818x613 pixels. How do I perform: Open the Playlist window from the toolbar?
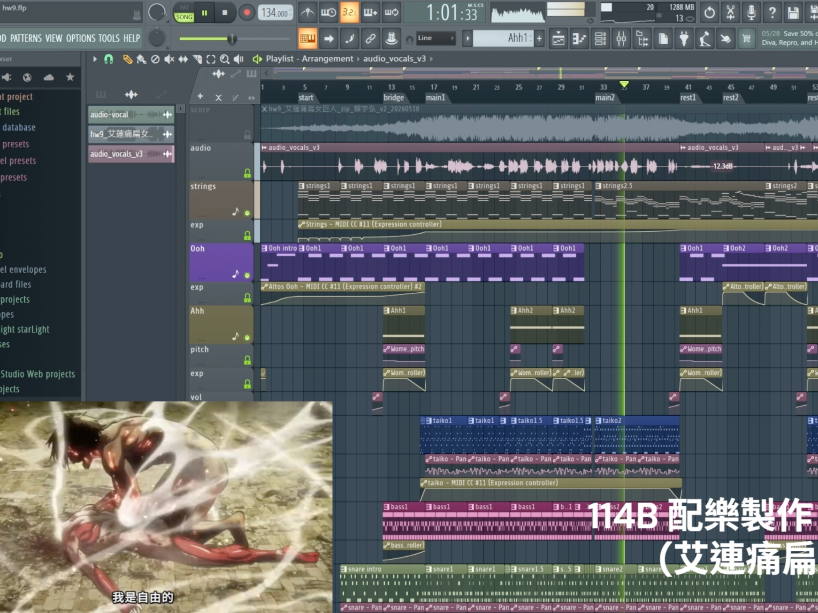pos(558,39)
